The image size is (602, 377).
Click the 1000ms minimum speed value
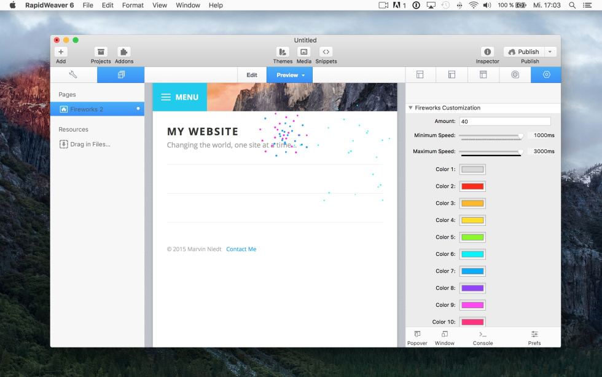[544, 135]
